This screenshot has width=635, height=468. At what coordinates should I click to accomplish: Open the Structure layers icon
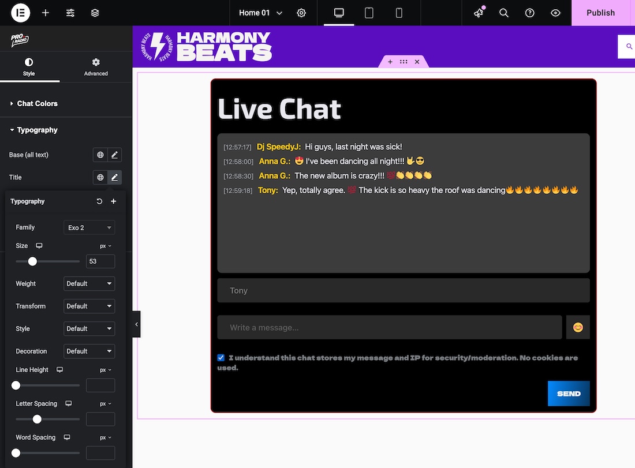point(95,13)
